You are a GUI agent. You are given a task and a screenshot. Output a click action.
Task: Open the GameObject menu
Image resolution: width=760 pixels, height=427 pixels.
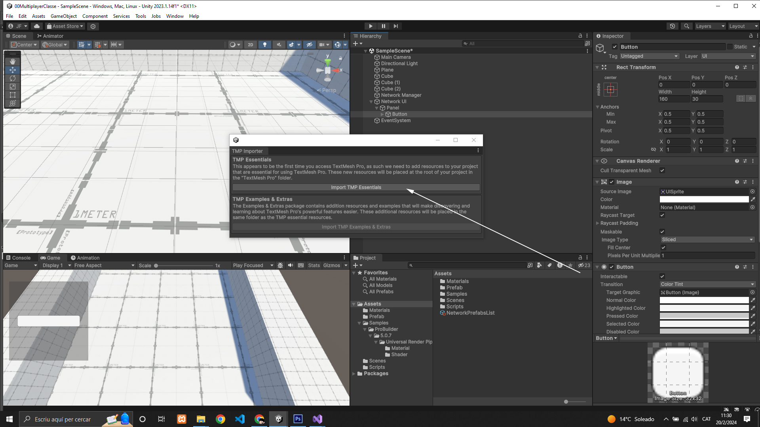point(63,16)
